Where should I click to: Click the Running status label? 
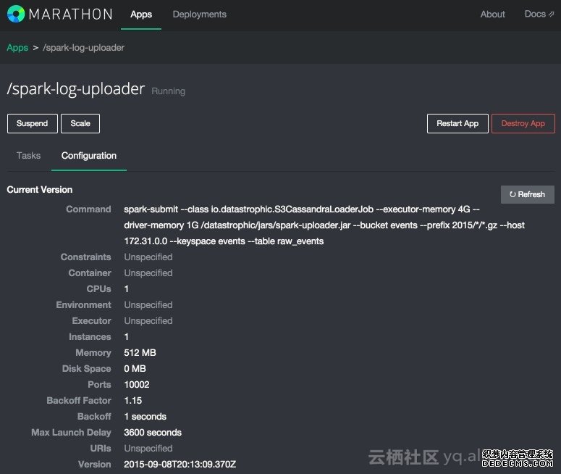point(168,91)
